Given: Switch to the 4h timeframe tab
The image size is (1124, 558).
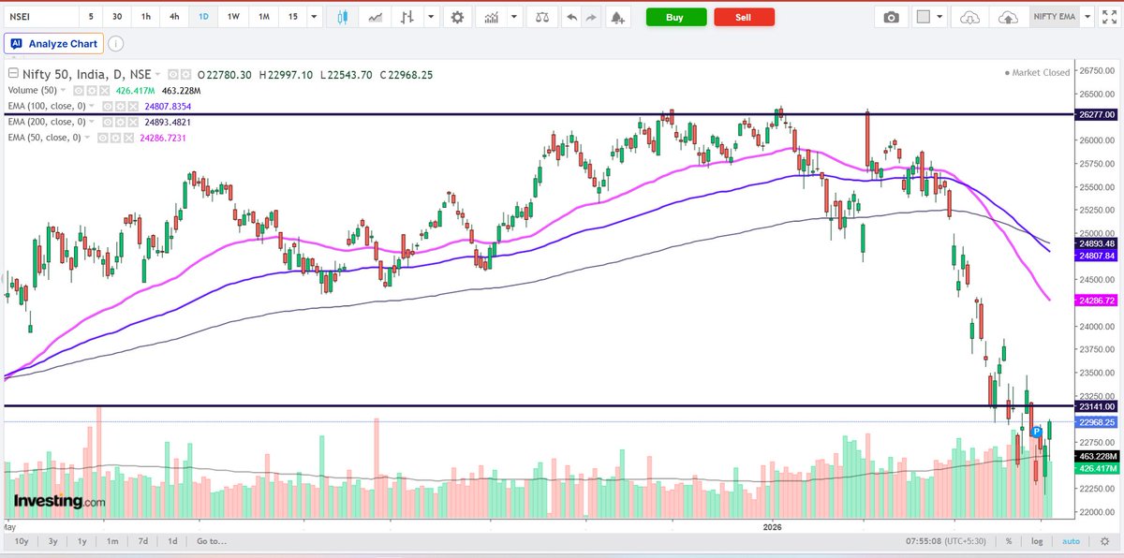Looking at the screenshot, I should point(175,17).
